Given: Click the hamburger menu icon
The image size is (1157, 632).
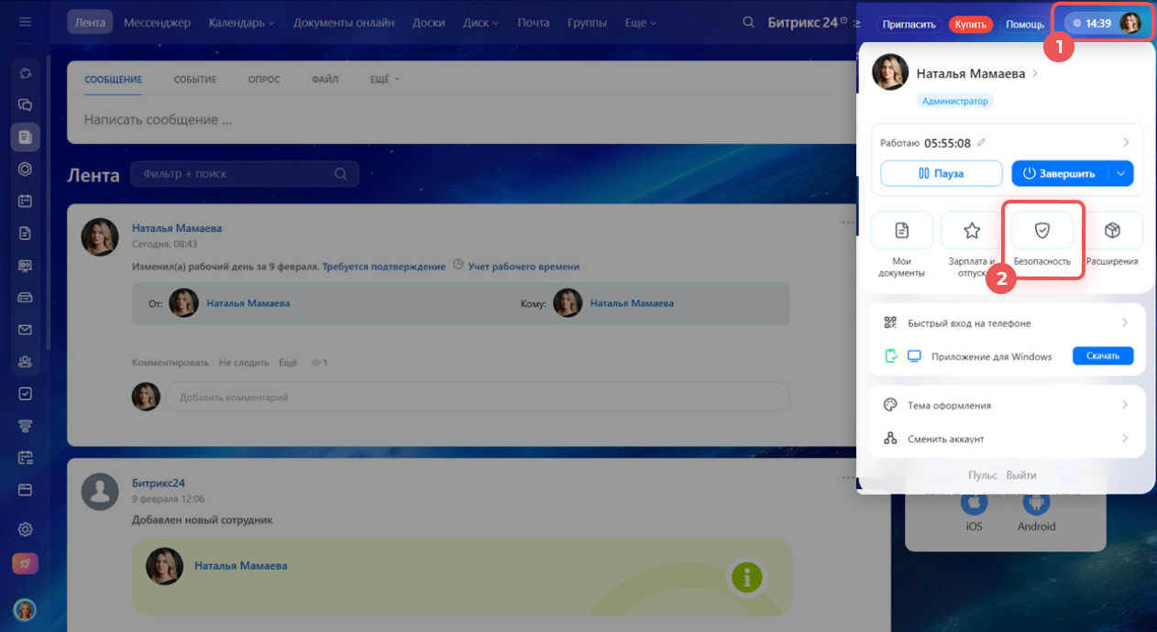Looking at the screenshot, I should (x=25, y=22).
